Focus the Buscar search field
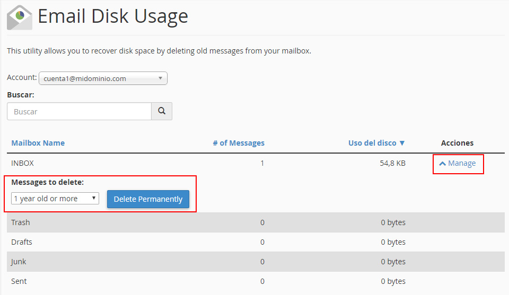The image size is (509, 295). [80, 112]
